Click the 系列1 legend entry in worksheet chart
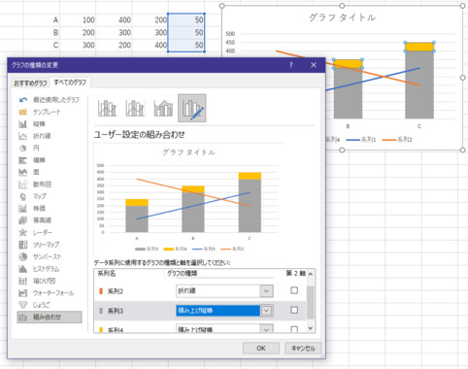The image size is (468, 369). click(361, 140)
